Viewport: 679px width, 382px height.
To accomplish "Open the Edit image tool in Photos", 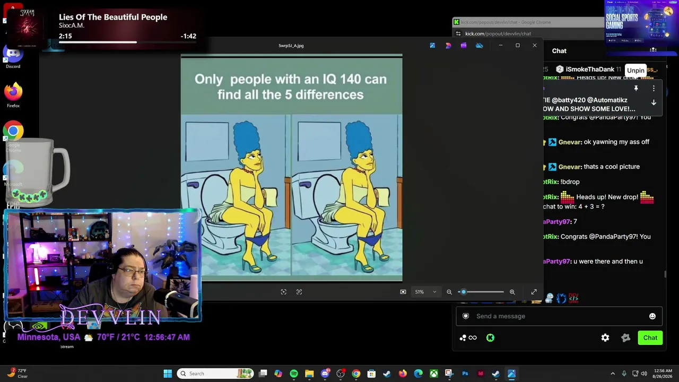I will click(432, 46).
